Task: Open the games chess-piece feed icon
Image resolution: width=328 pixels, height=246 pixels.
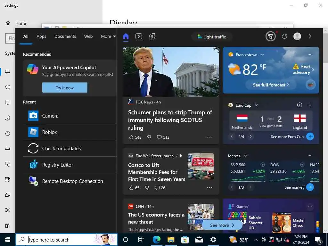Action: coord(152,37)
